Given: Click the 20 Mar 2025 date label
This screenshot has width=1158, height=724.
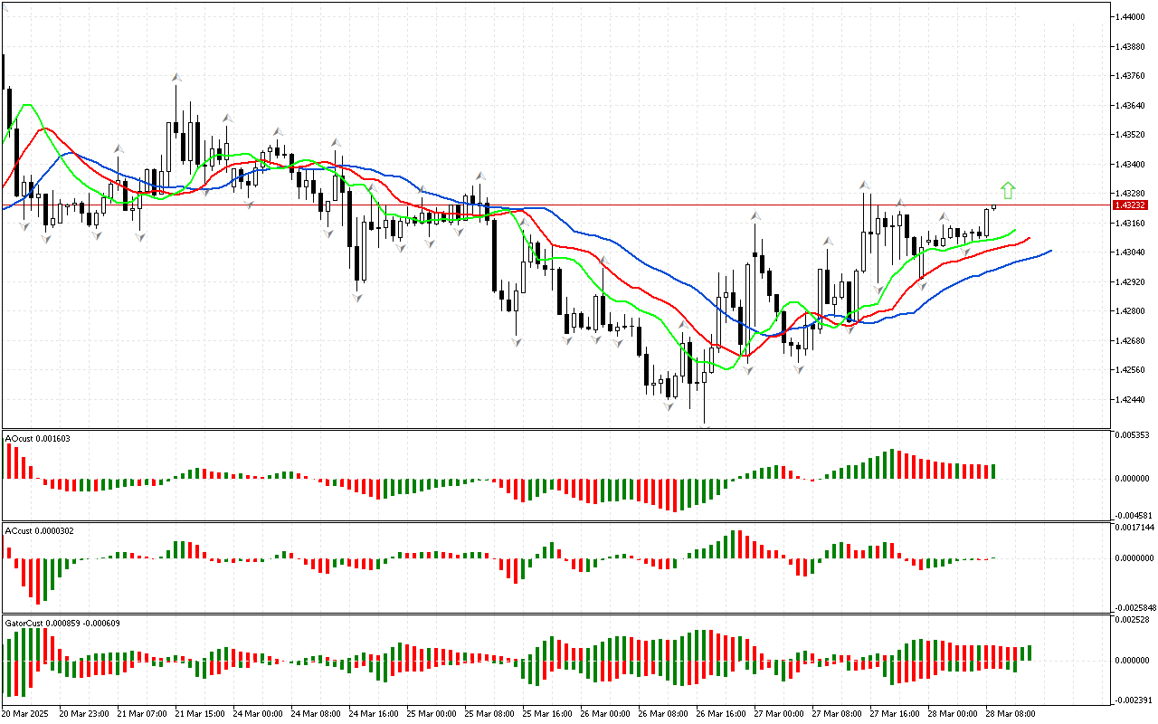Looking at the screenshot, I should tap(26, 714).
